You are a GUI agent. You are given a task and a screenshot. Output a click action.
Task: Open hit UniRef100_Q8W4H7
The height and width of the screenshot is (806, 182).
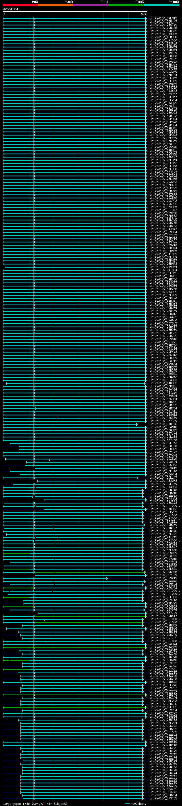coord(163,22)
